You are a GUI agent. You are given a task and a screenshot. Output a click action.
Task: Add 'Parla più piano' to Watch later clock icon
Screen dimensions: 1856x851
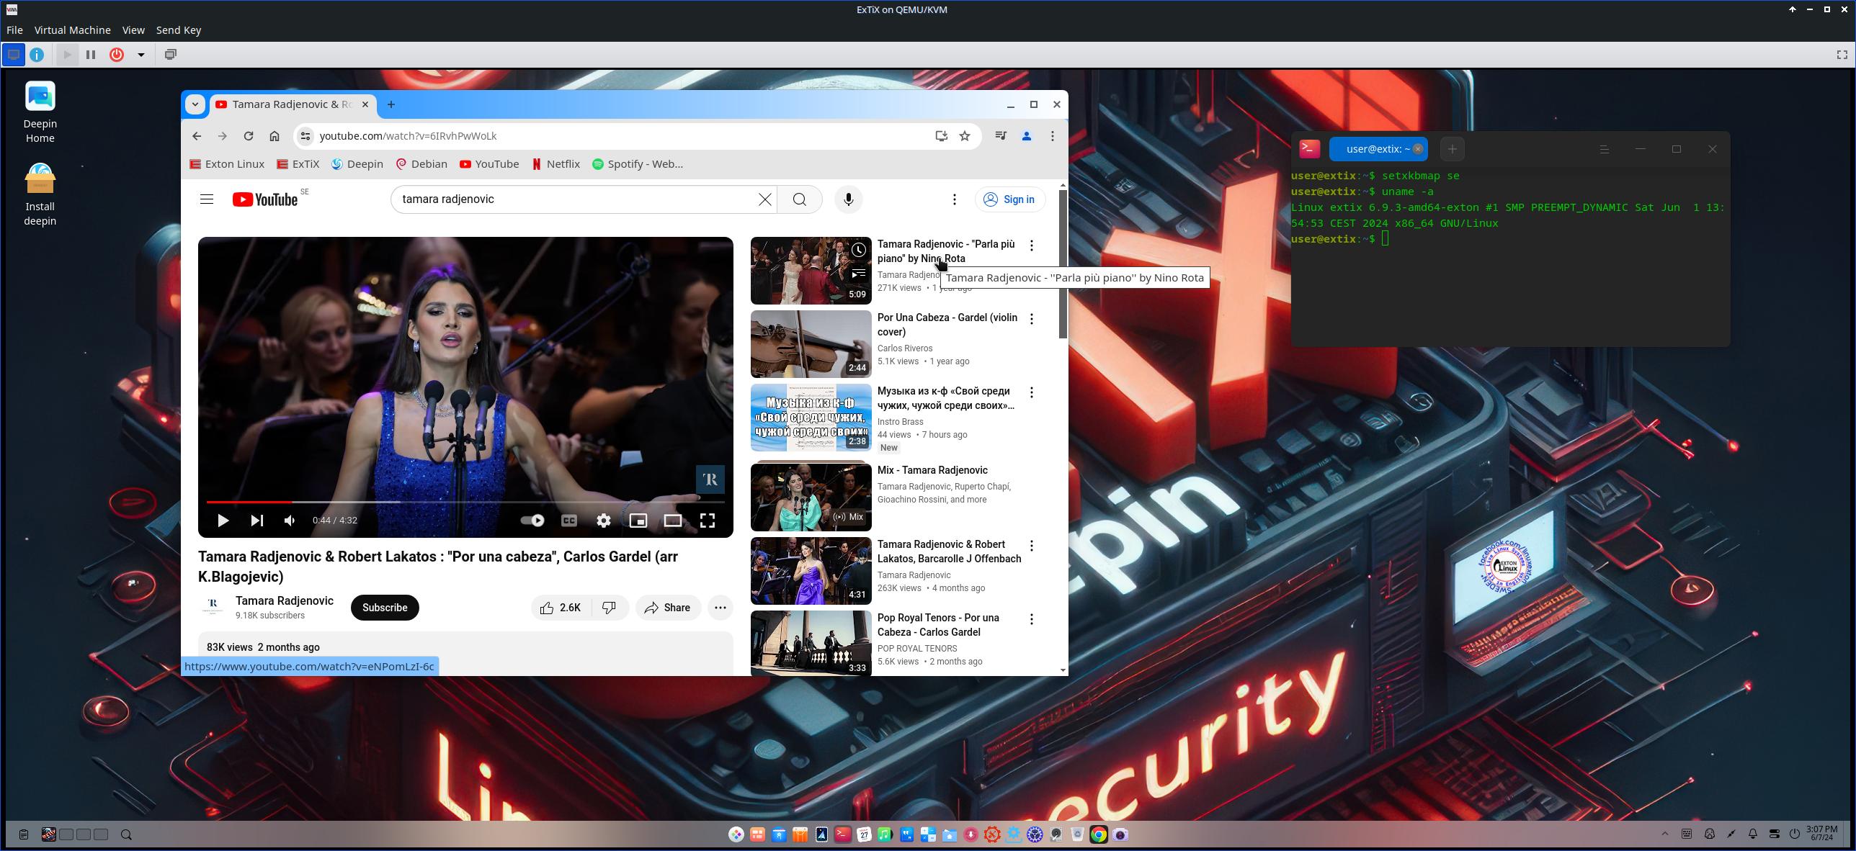tap(858, 250)
